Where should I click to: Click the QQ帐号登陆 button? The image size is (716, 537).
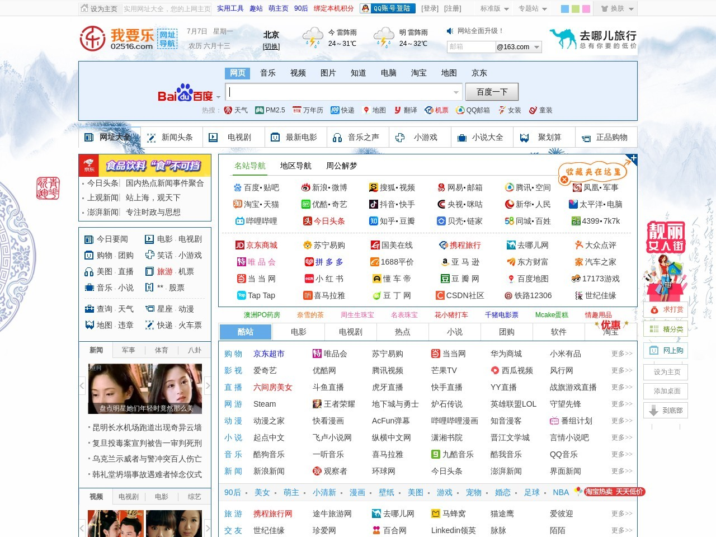[388, 8]
